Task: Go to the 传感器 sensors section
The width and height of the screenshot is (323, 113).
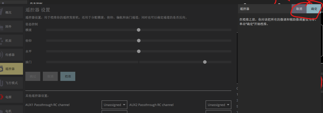Action: pos(11,55)
